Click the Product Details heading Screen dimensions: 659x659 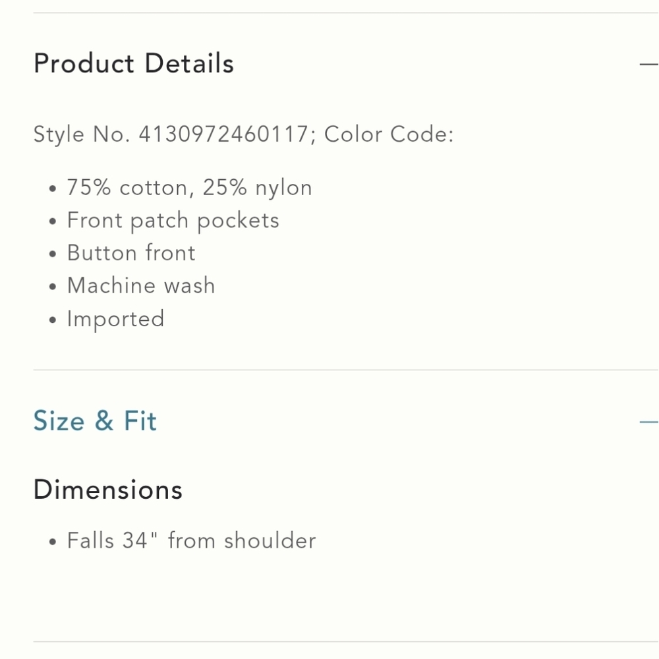click(134, 63)
